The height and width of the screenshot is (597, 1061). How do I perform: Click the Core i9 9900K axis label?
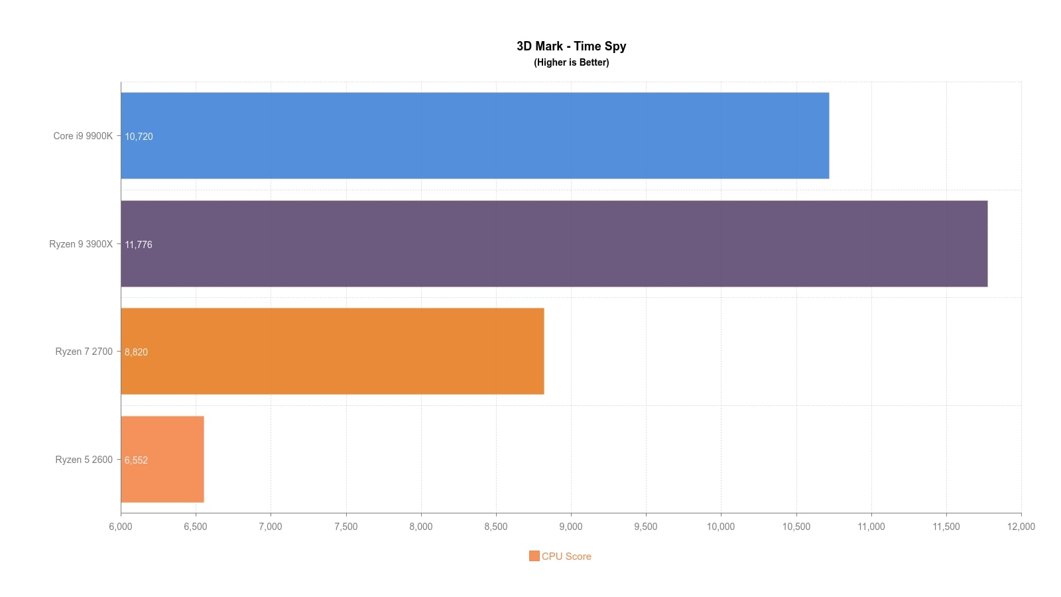point(83,136)
